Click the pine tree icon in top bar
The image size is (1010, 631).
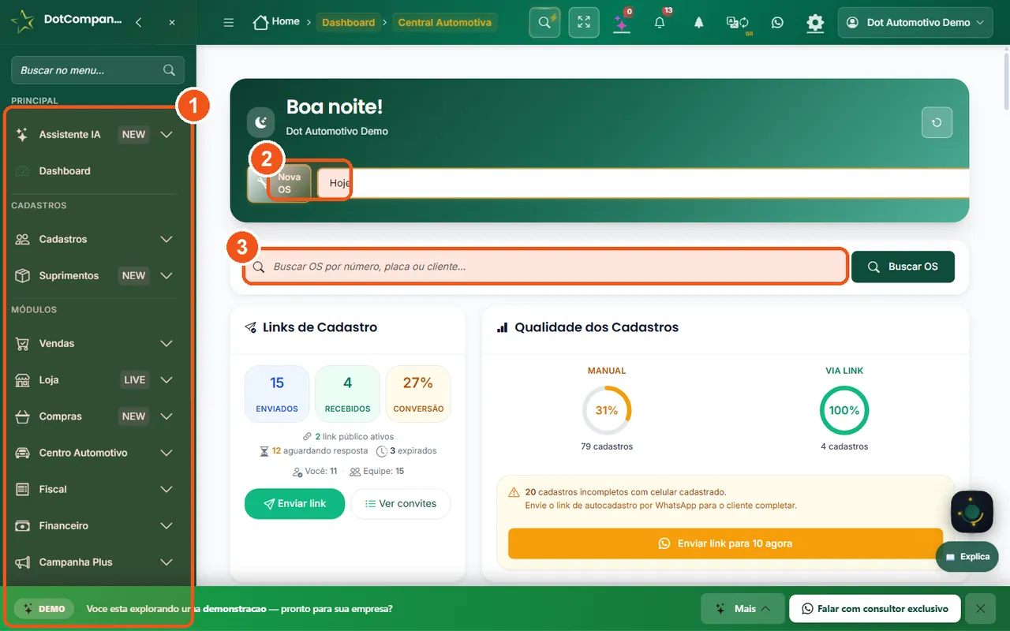pos(698,23)
